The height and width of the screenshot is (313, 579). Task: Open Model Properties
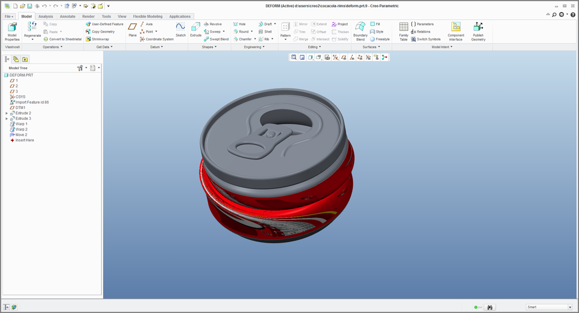tap(12, 31)
